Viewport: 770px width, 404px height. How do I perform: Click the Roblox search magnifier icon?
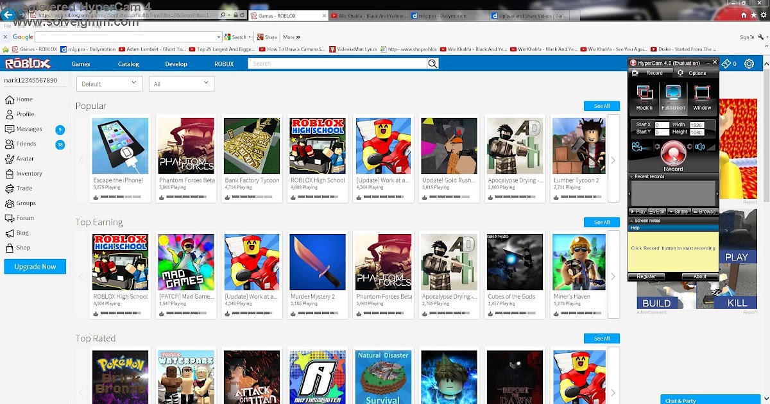pyautogui.click(x=433, y=63)
